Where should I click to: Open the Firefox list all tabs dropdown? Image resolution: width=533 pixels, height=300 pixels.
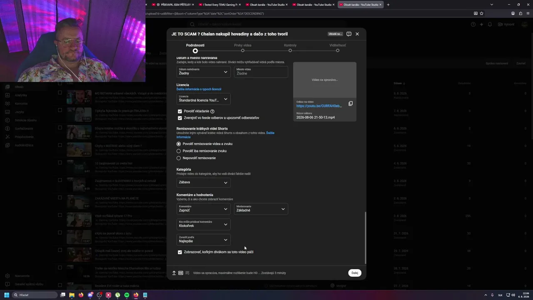click(x=491, y=5)
